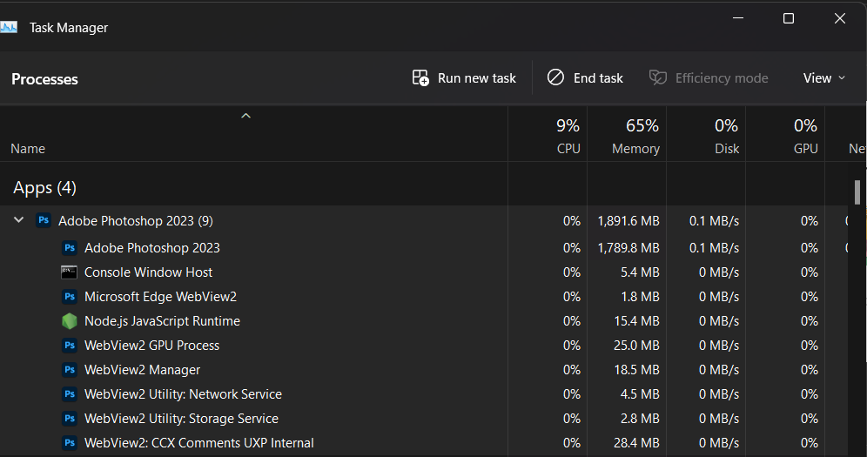Click the Efficiency mode leaf icon
This screenshot has height=457, width=867.
pos(657,77)
